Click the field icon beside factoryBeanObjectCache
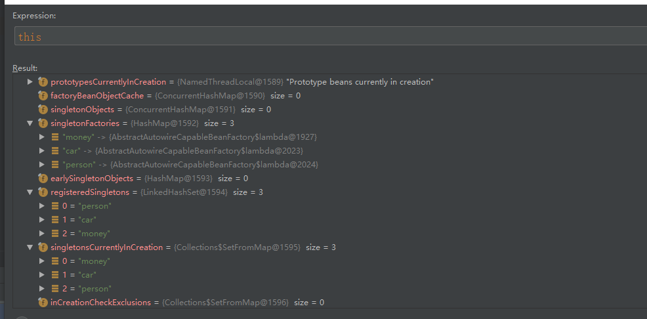647x319 pixels. [x=43, y=96]
